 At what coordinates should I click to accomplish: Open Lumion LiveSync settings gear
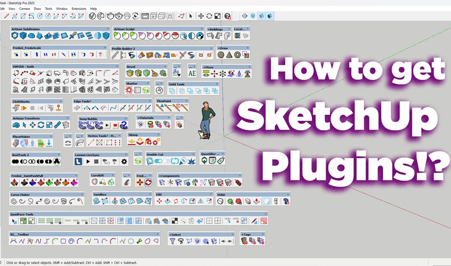[x=124, y=162]
